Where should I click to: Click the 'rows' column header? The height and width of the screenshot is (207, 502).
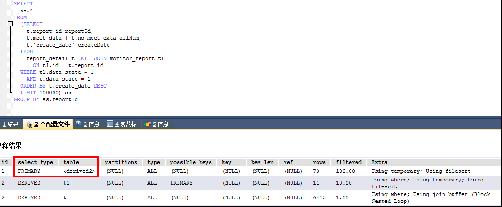(319, 162)
